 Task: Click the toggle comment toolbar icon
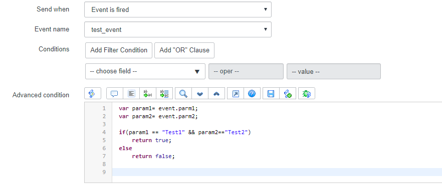point(114,93)
